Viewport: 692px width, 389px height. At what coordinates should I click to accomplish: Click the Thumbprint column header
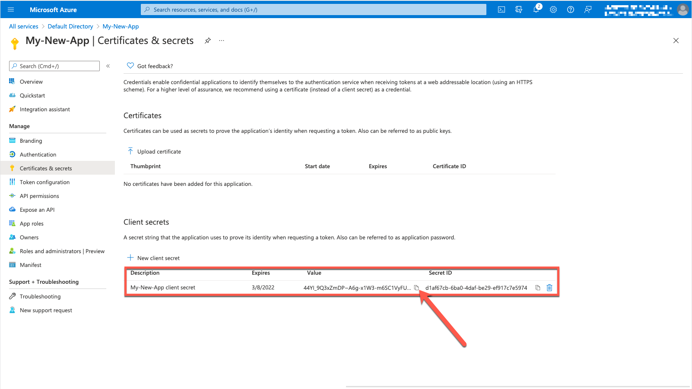(146, 166)
